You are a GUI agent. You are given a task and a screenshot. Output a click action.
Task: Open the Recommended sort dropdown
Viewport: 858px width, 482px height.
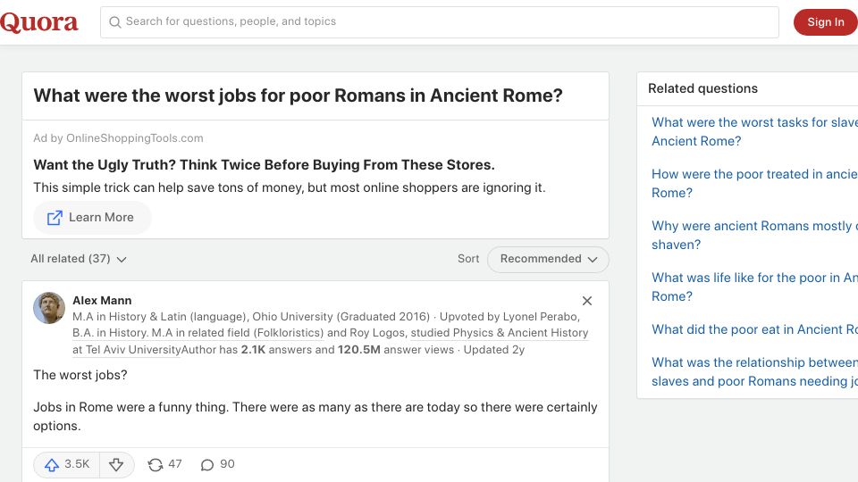pyautogui.click(x=548, y=259)
